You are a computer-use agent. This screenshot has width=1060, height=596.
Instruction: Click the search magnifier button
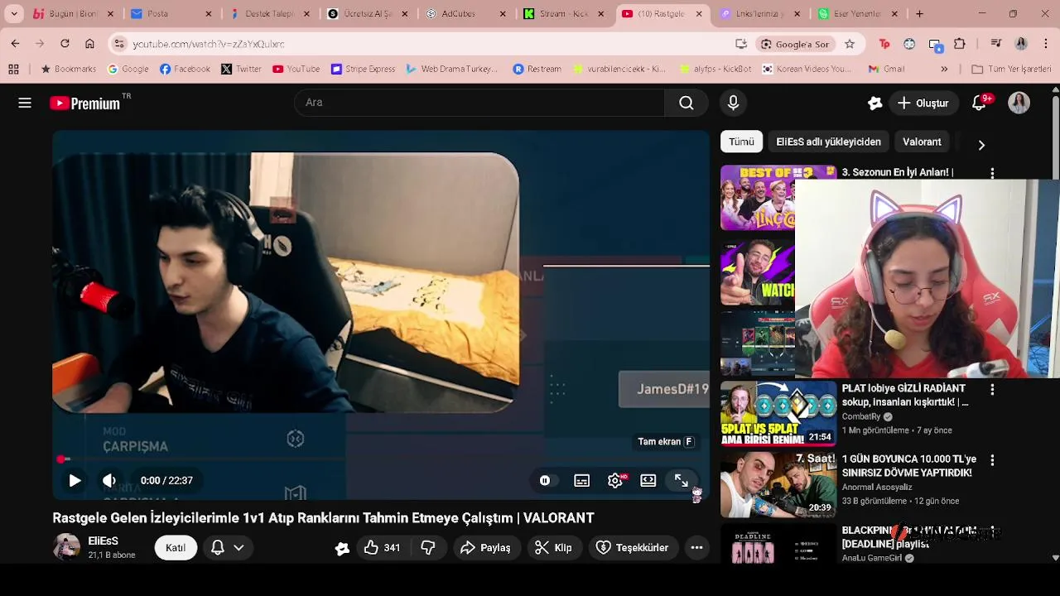[x=687, y=103]
